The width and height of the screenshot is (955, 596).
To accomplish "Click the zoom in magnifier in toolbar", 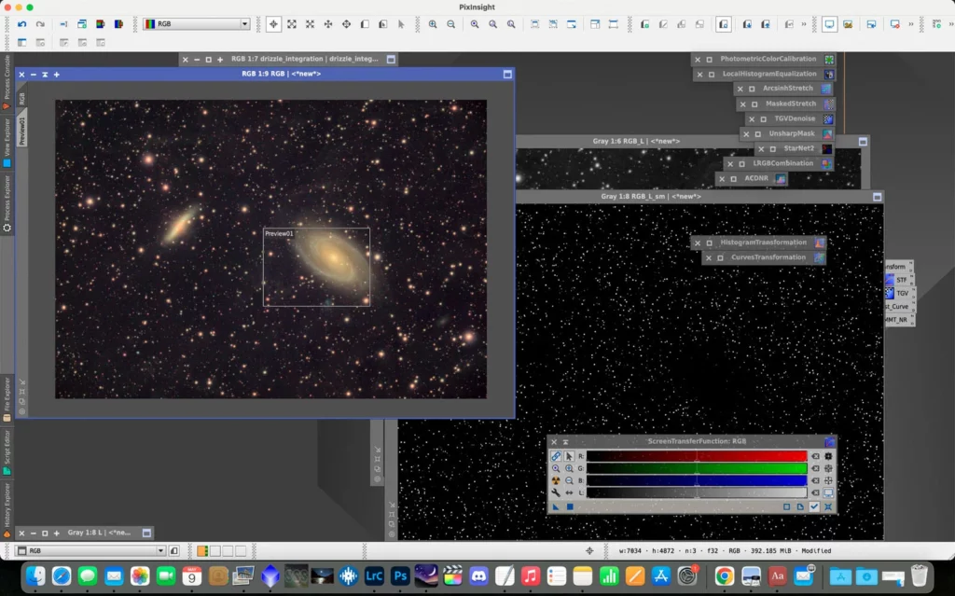I will point(433,24).
